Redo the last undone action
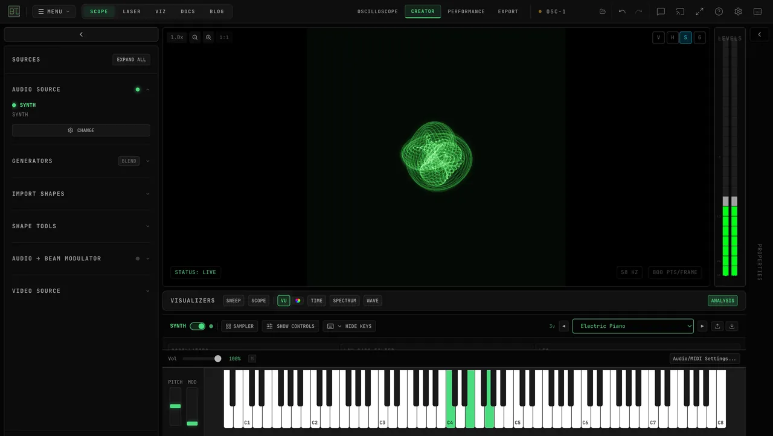 [638, 11]
